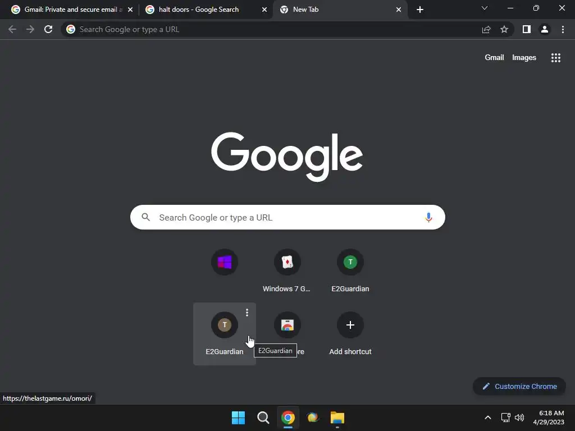Open more actions for hovered E2Guardian shortcut

coord(247,312)
